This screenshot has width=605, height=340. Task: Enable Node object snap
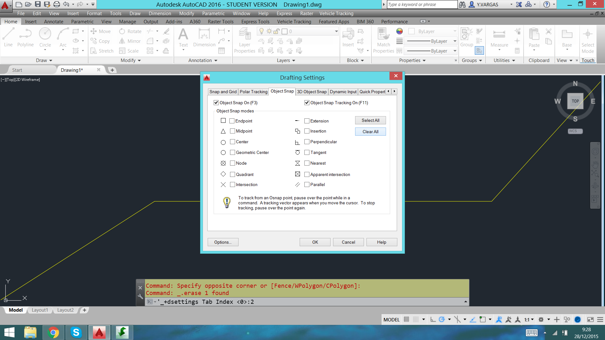pyautogui.click(x=233, y=163)
